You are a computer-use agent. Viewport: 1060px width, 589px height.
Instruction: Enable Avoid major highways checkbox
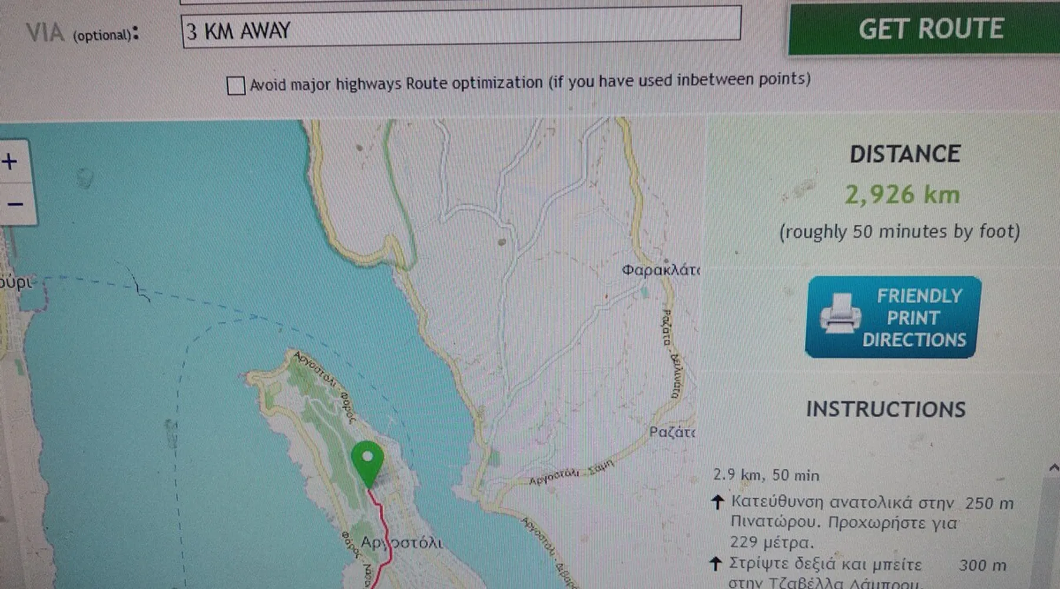tap(236, 85)
